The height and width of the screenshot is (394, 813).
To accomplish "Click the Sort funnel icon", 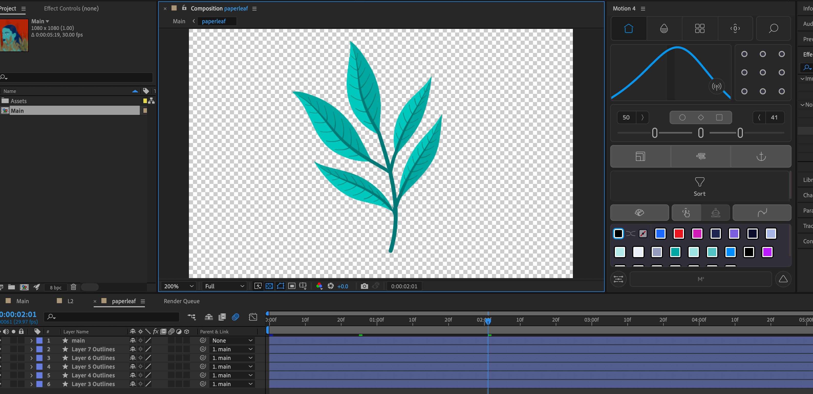I will click(x=699, y=182).
